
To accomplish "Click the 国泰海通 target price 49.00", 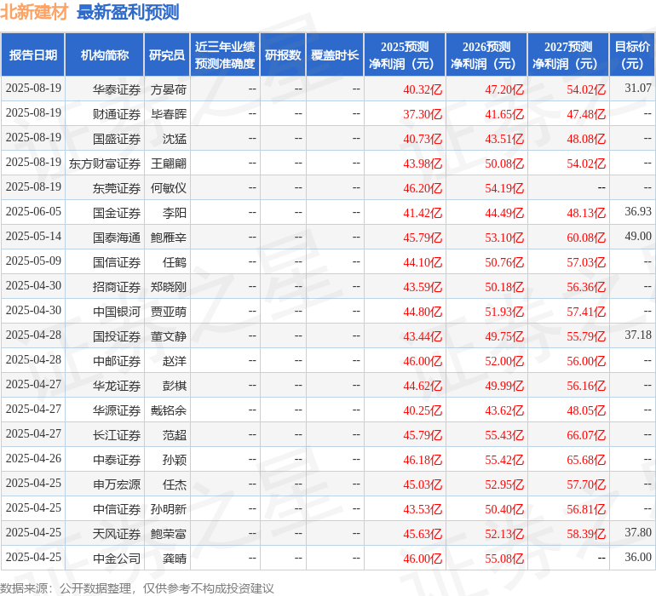I will tap(637, 237).
